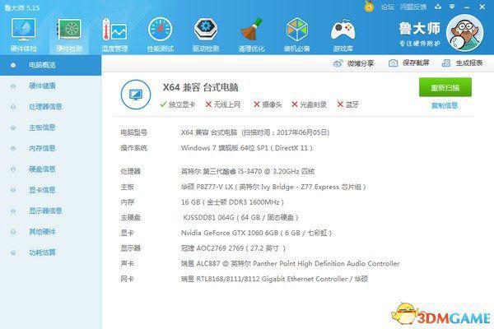Click the Nvidia GeForce GTX 1060 6GB value

pyautogui.click(x=256, y=233)
